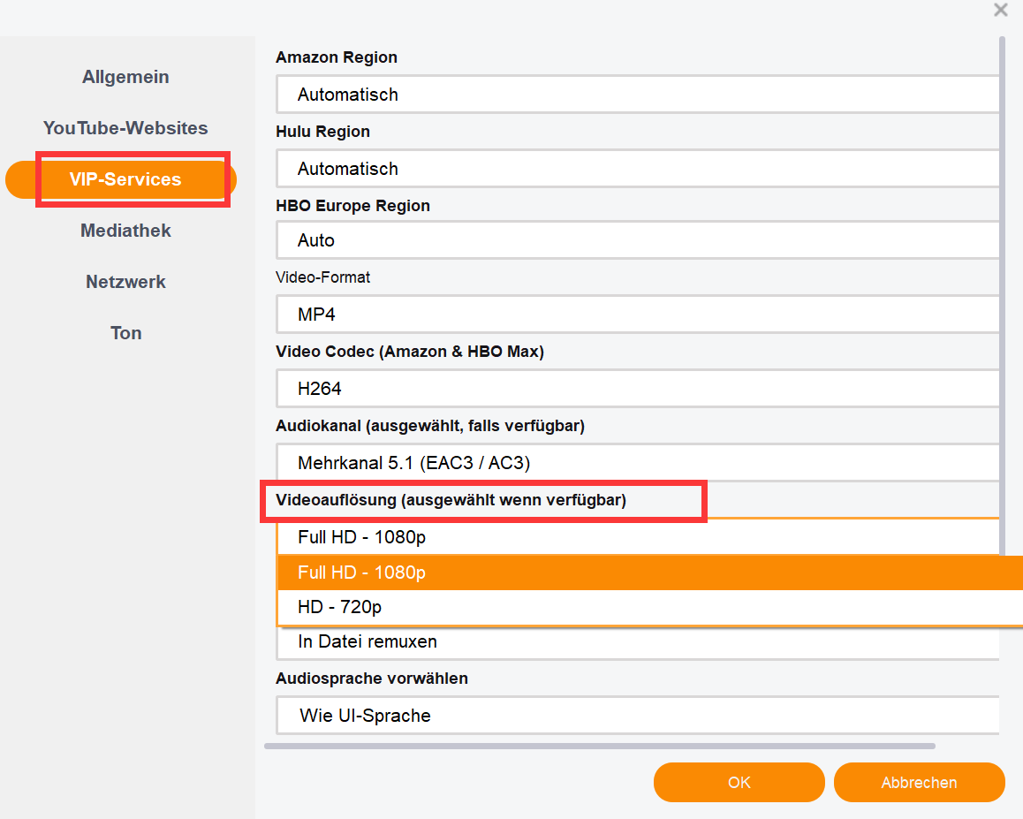Confirm settings with the OK button

(x=739, y=783)
